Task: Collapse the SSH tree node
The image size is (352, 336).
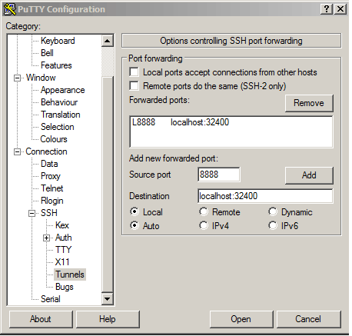Action: 32,213
